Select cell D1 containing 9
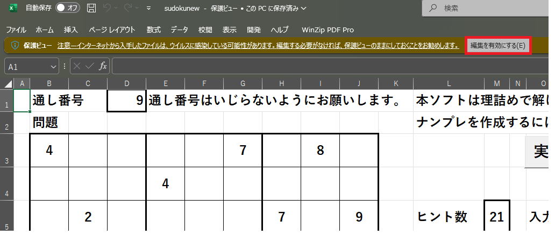 tap(126, 101)
